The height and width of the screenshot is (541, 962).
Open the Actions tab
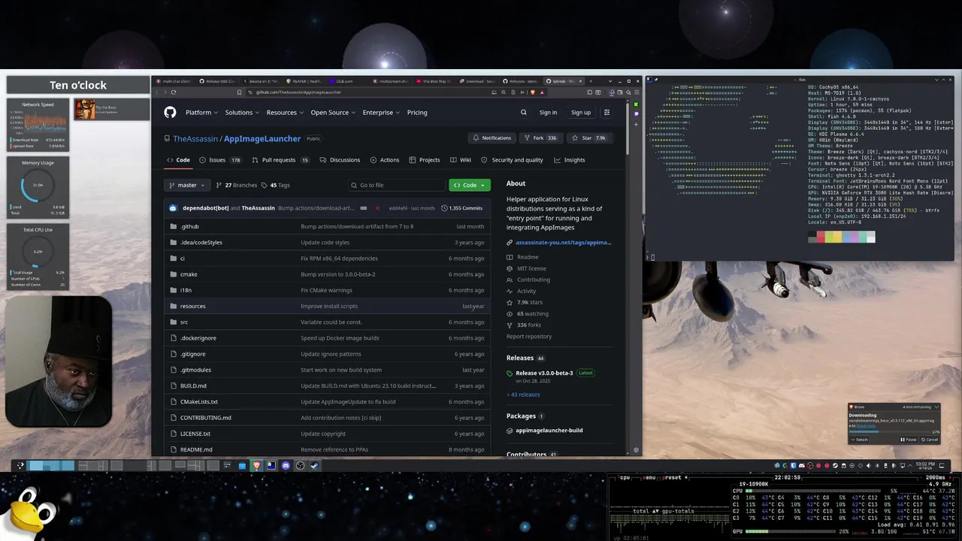click(385, 160)
